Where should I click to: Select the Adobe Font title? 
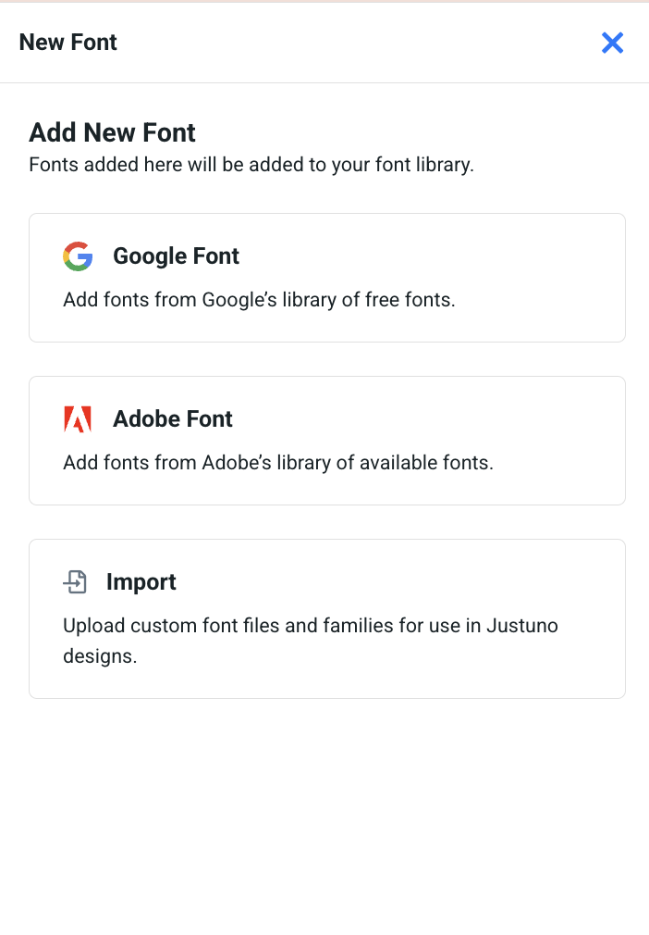click(x=173, y=419)
